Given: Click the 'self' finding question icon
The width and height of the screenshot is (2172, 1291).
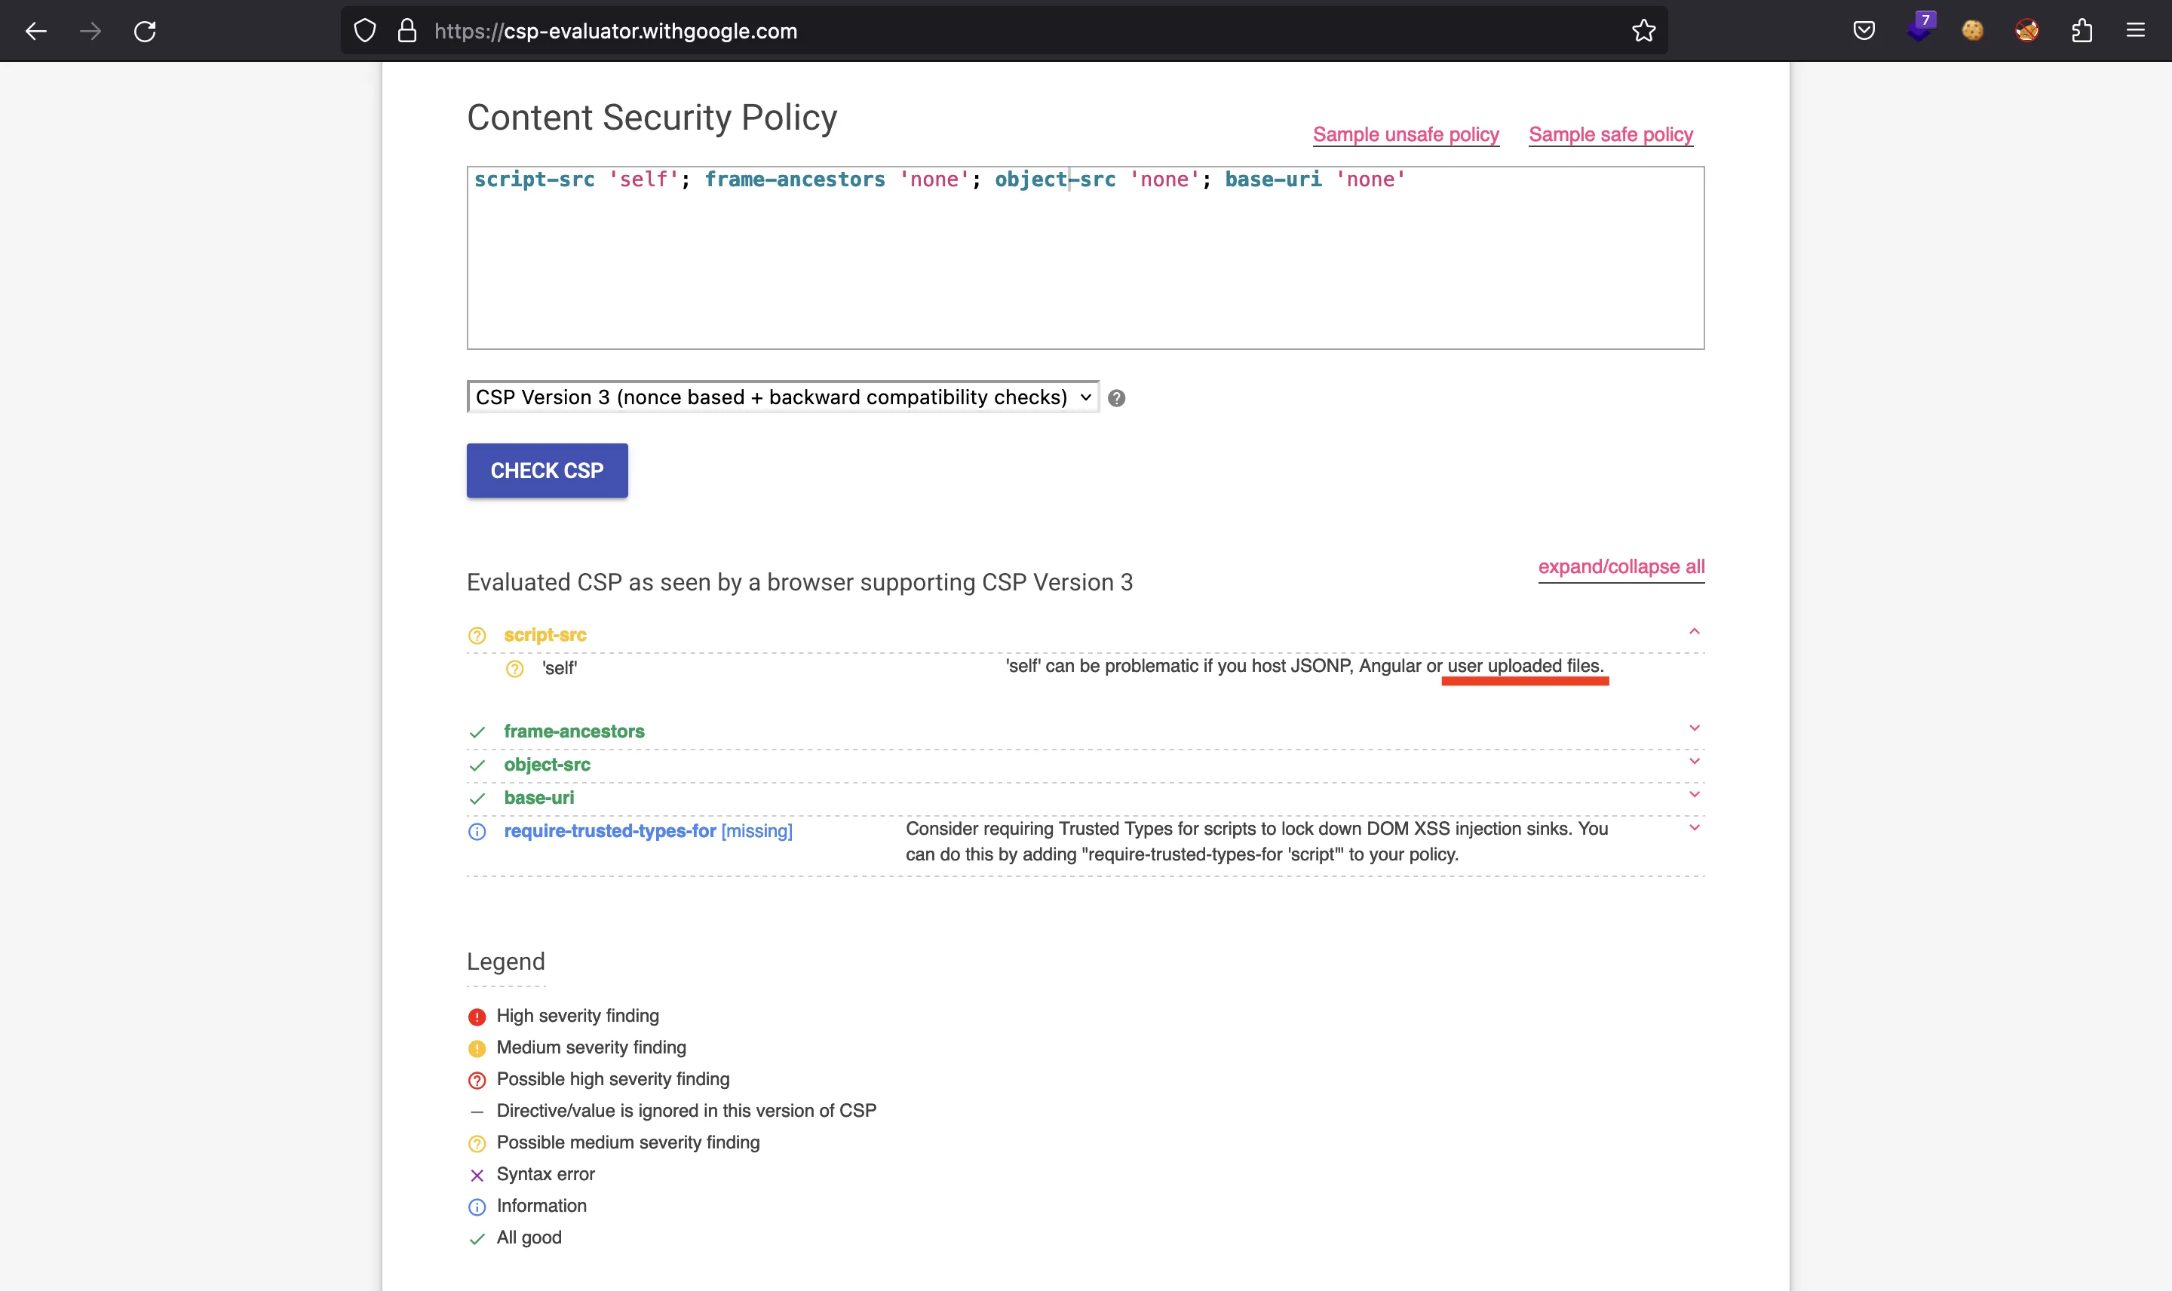Looking at the screenshot, I should coord(515,669).
